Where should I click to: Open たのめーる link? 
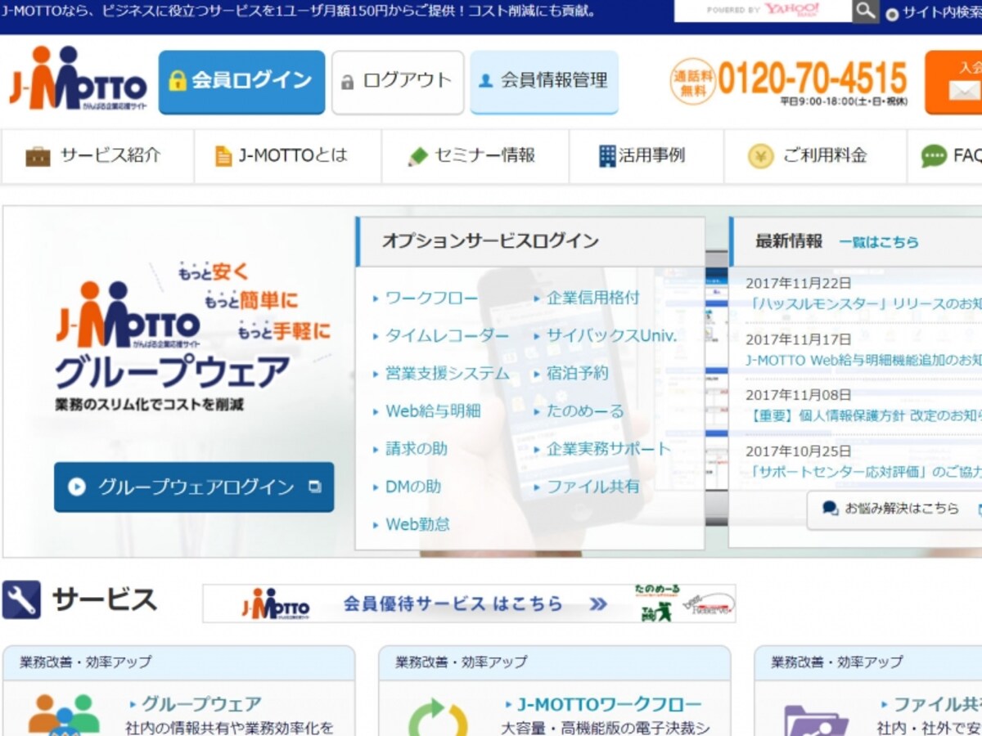pos(585,411)
